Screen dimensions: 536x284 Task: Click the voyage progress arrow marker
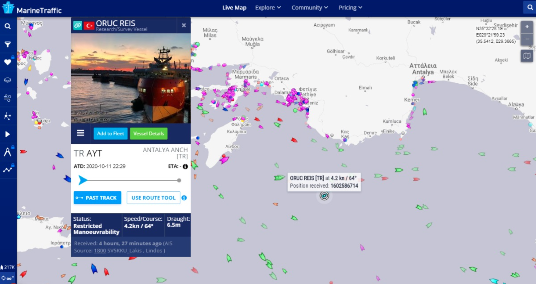pyautogui.click(x=83, y=180)
